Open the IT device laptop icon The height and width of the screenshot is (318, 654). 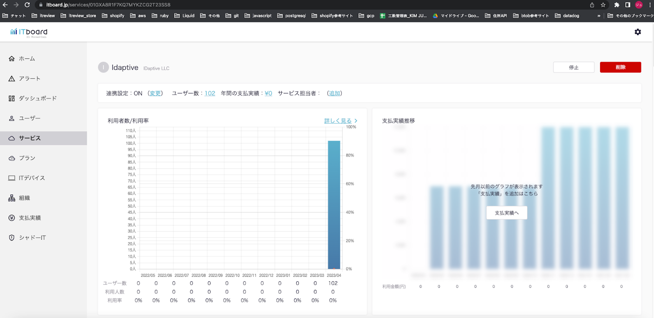click(12, 178)
